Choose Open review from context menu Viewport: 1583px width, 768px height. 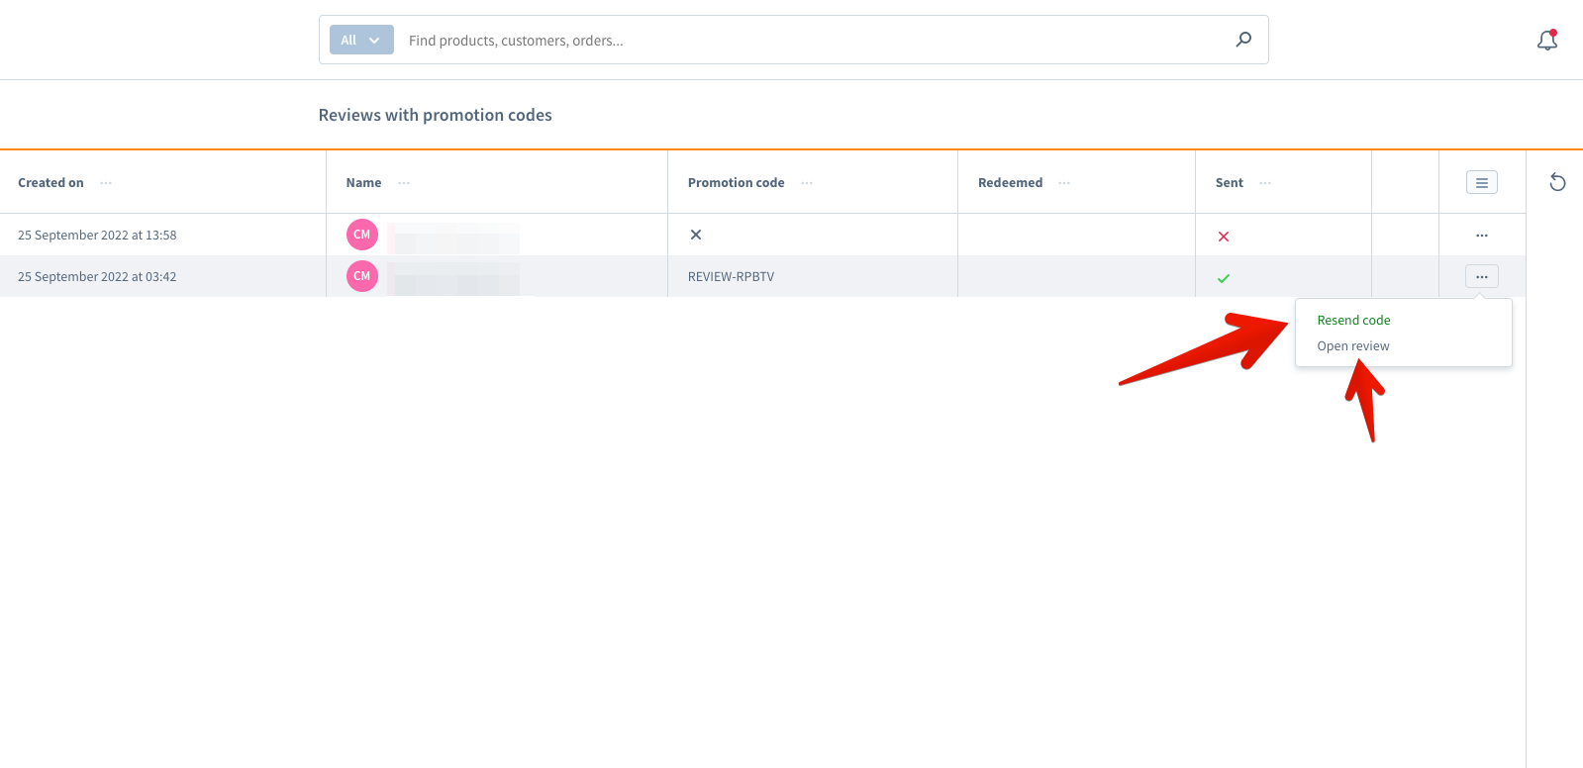pyautogui.click(x=1352, y=345)
